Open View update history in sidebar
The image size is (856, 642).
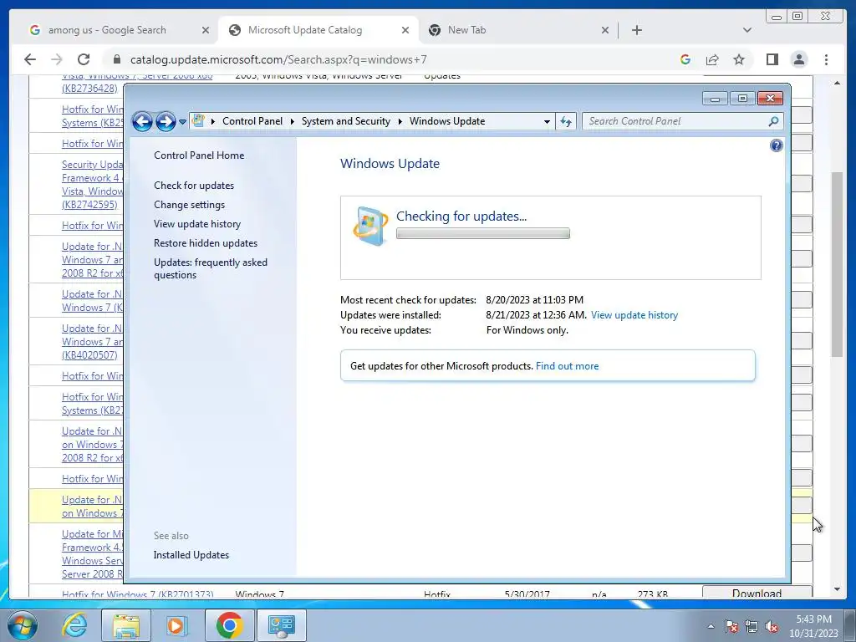tap(197, 224)
